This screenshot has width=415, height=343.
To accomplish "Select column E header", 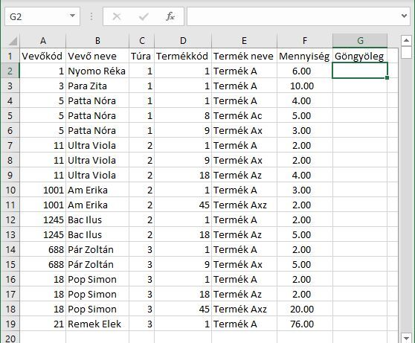I will (244, 41).
